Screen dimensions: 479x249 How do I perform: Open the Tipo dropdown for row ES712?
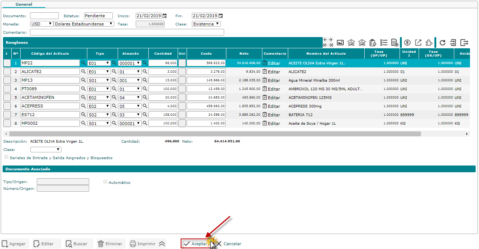pos(99,115)
